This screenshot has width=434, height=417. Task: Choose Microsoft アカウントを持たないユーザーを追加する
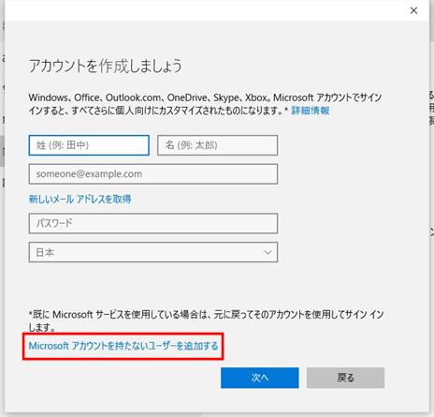click(123, 346)
